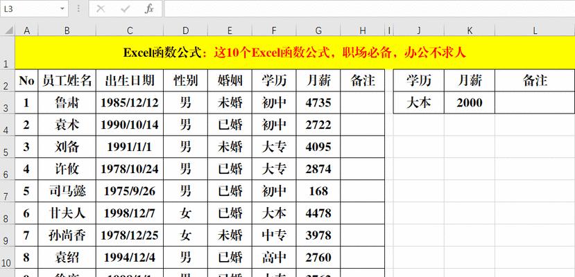
Task: Click the salary cell 4735
Action: [x=318, y=102]
